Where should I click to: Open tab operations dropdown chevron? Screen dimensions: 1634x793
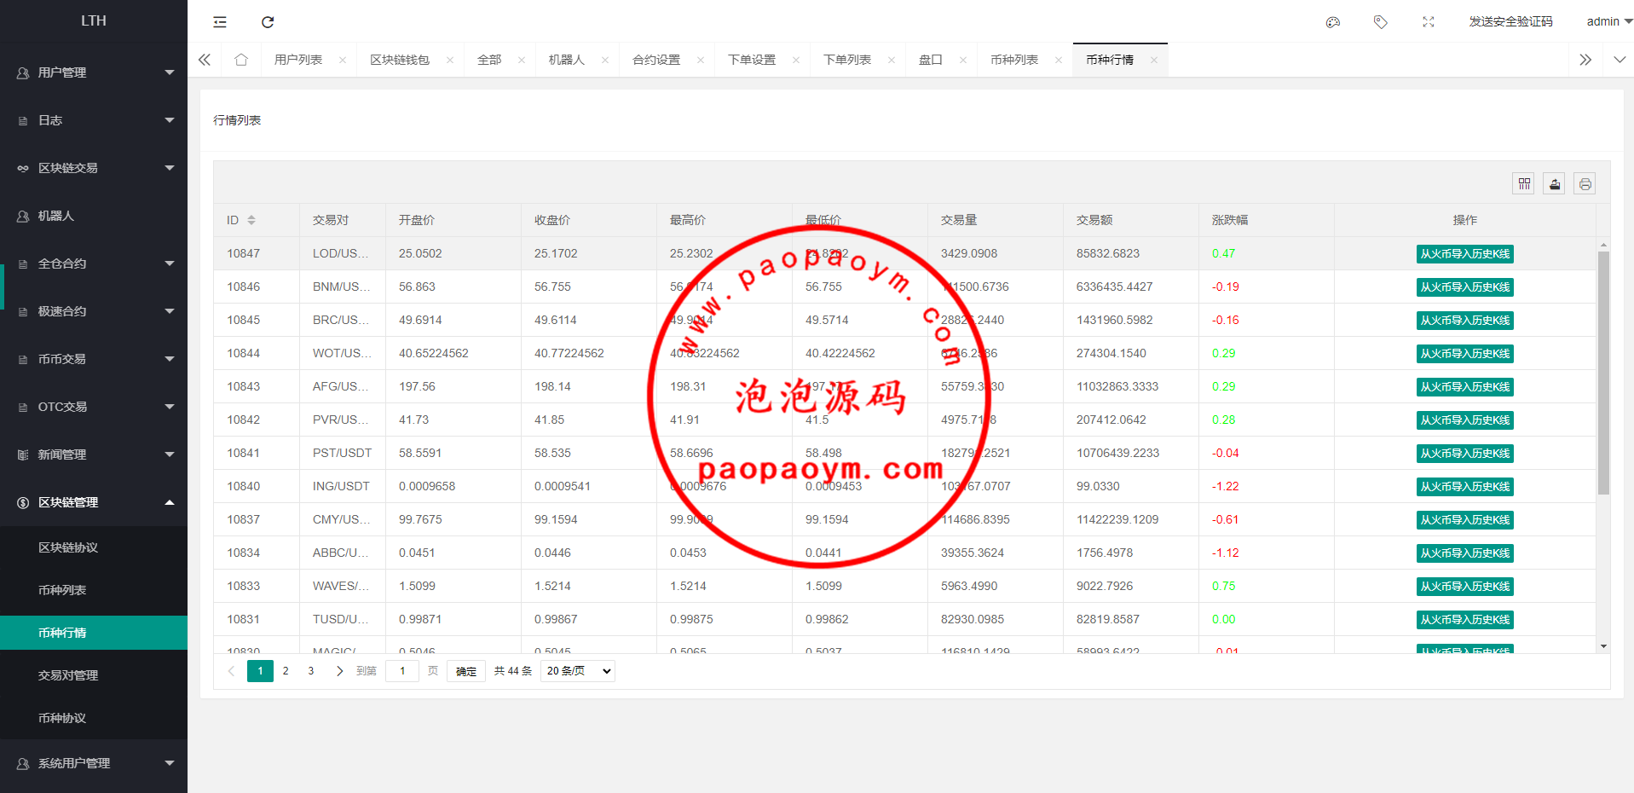[x=1620, y=60]
